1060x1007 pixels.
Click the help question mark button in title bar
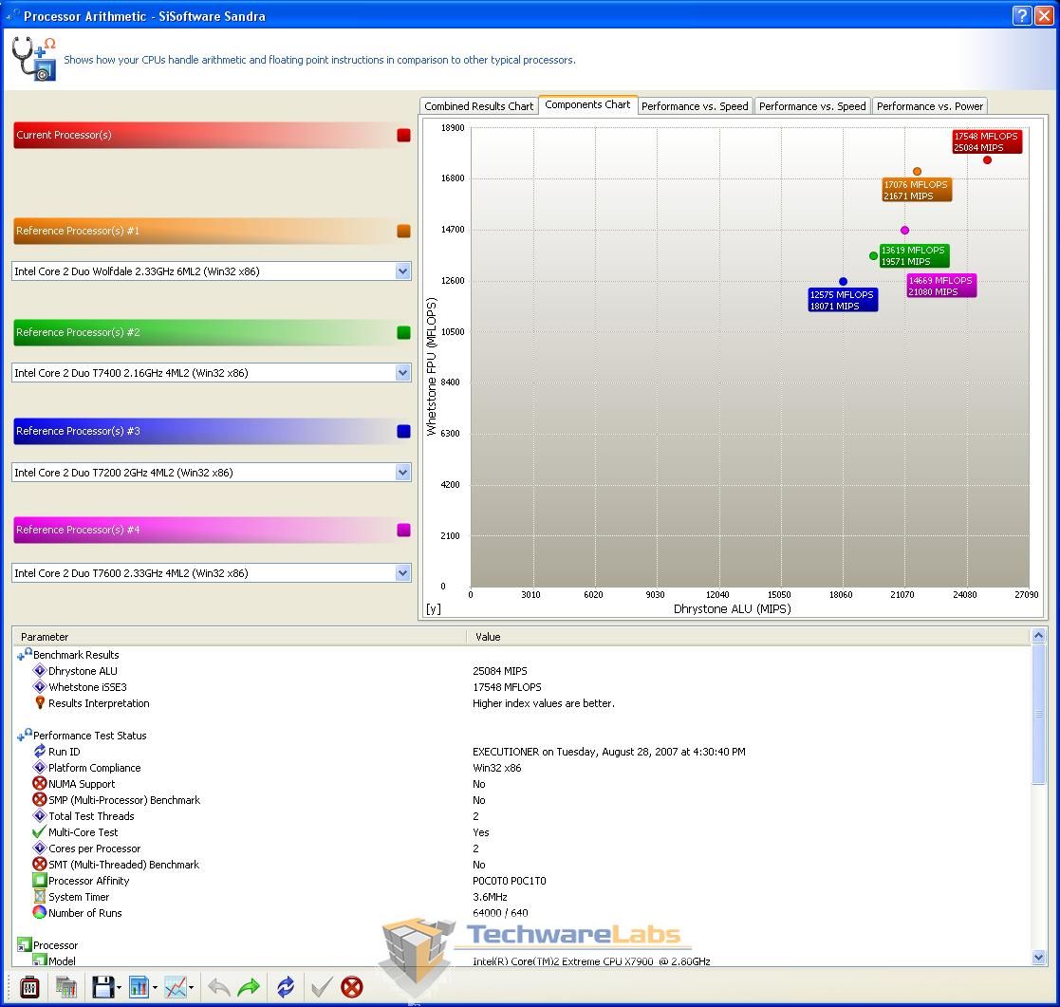click(x=1021, y=16)
